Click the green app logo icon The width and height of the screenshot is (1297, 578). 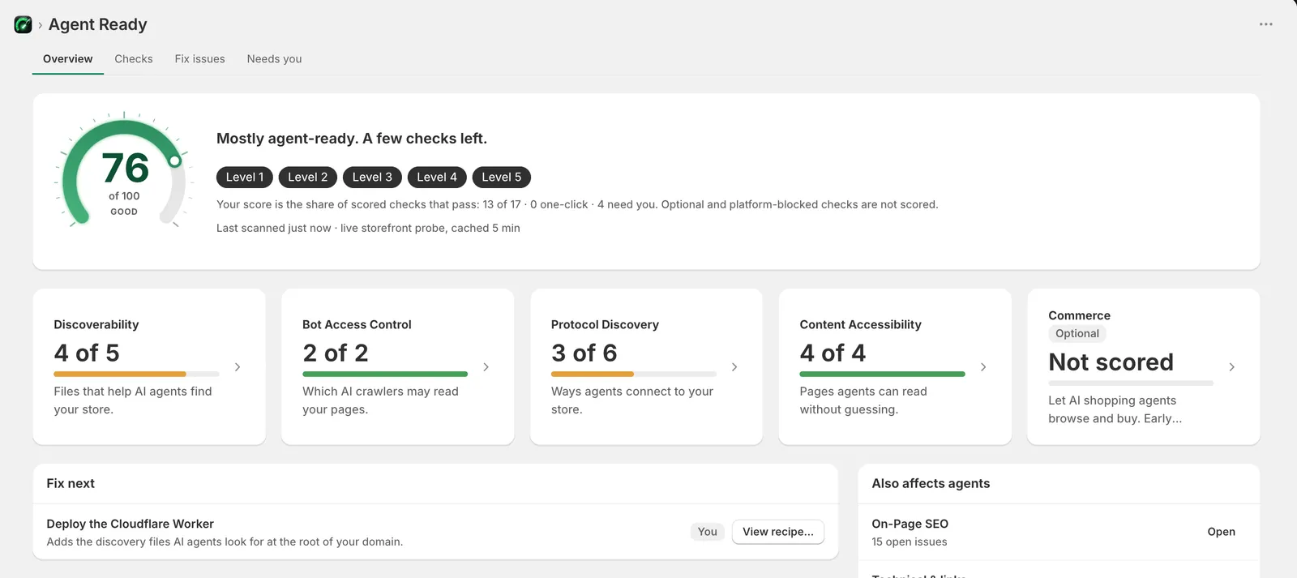[23, 25]
